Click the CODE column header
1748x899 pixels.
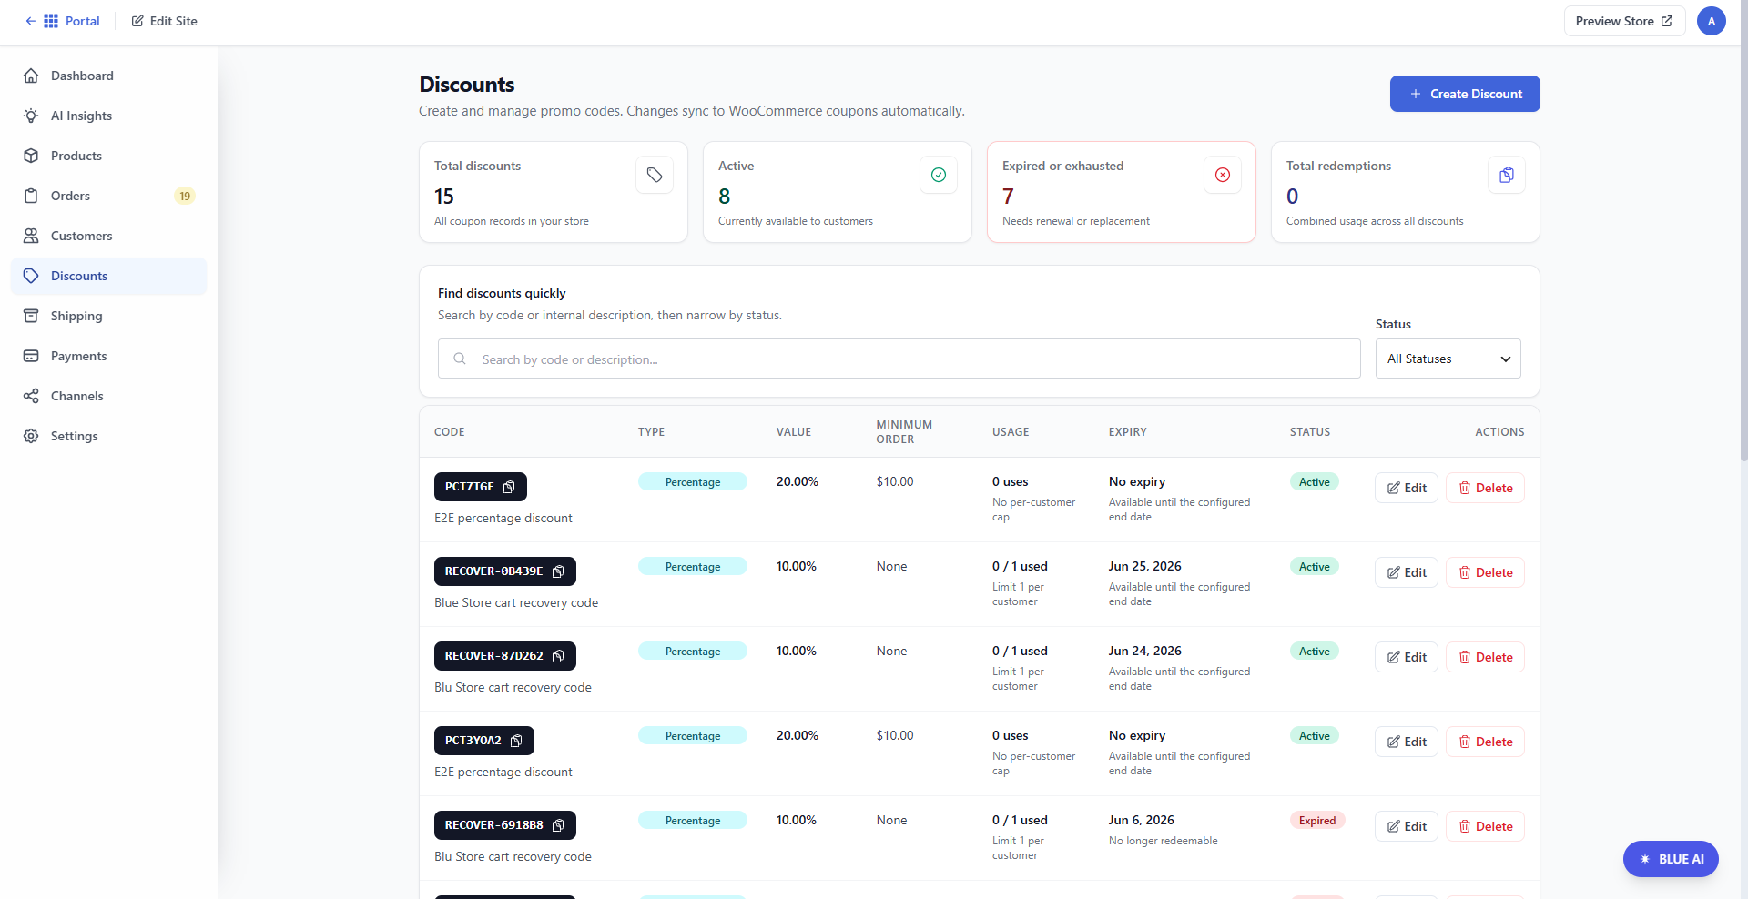(450, 432)
